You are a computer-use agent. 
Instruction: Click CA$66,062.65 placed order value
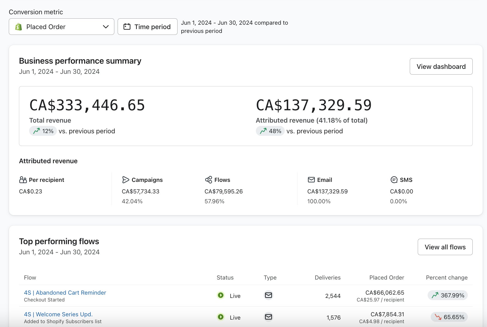385,293
